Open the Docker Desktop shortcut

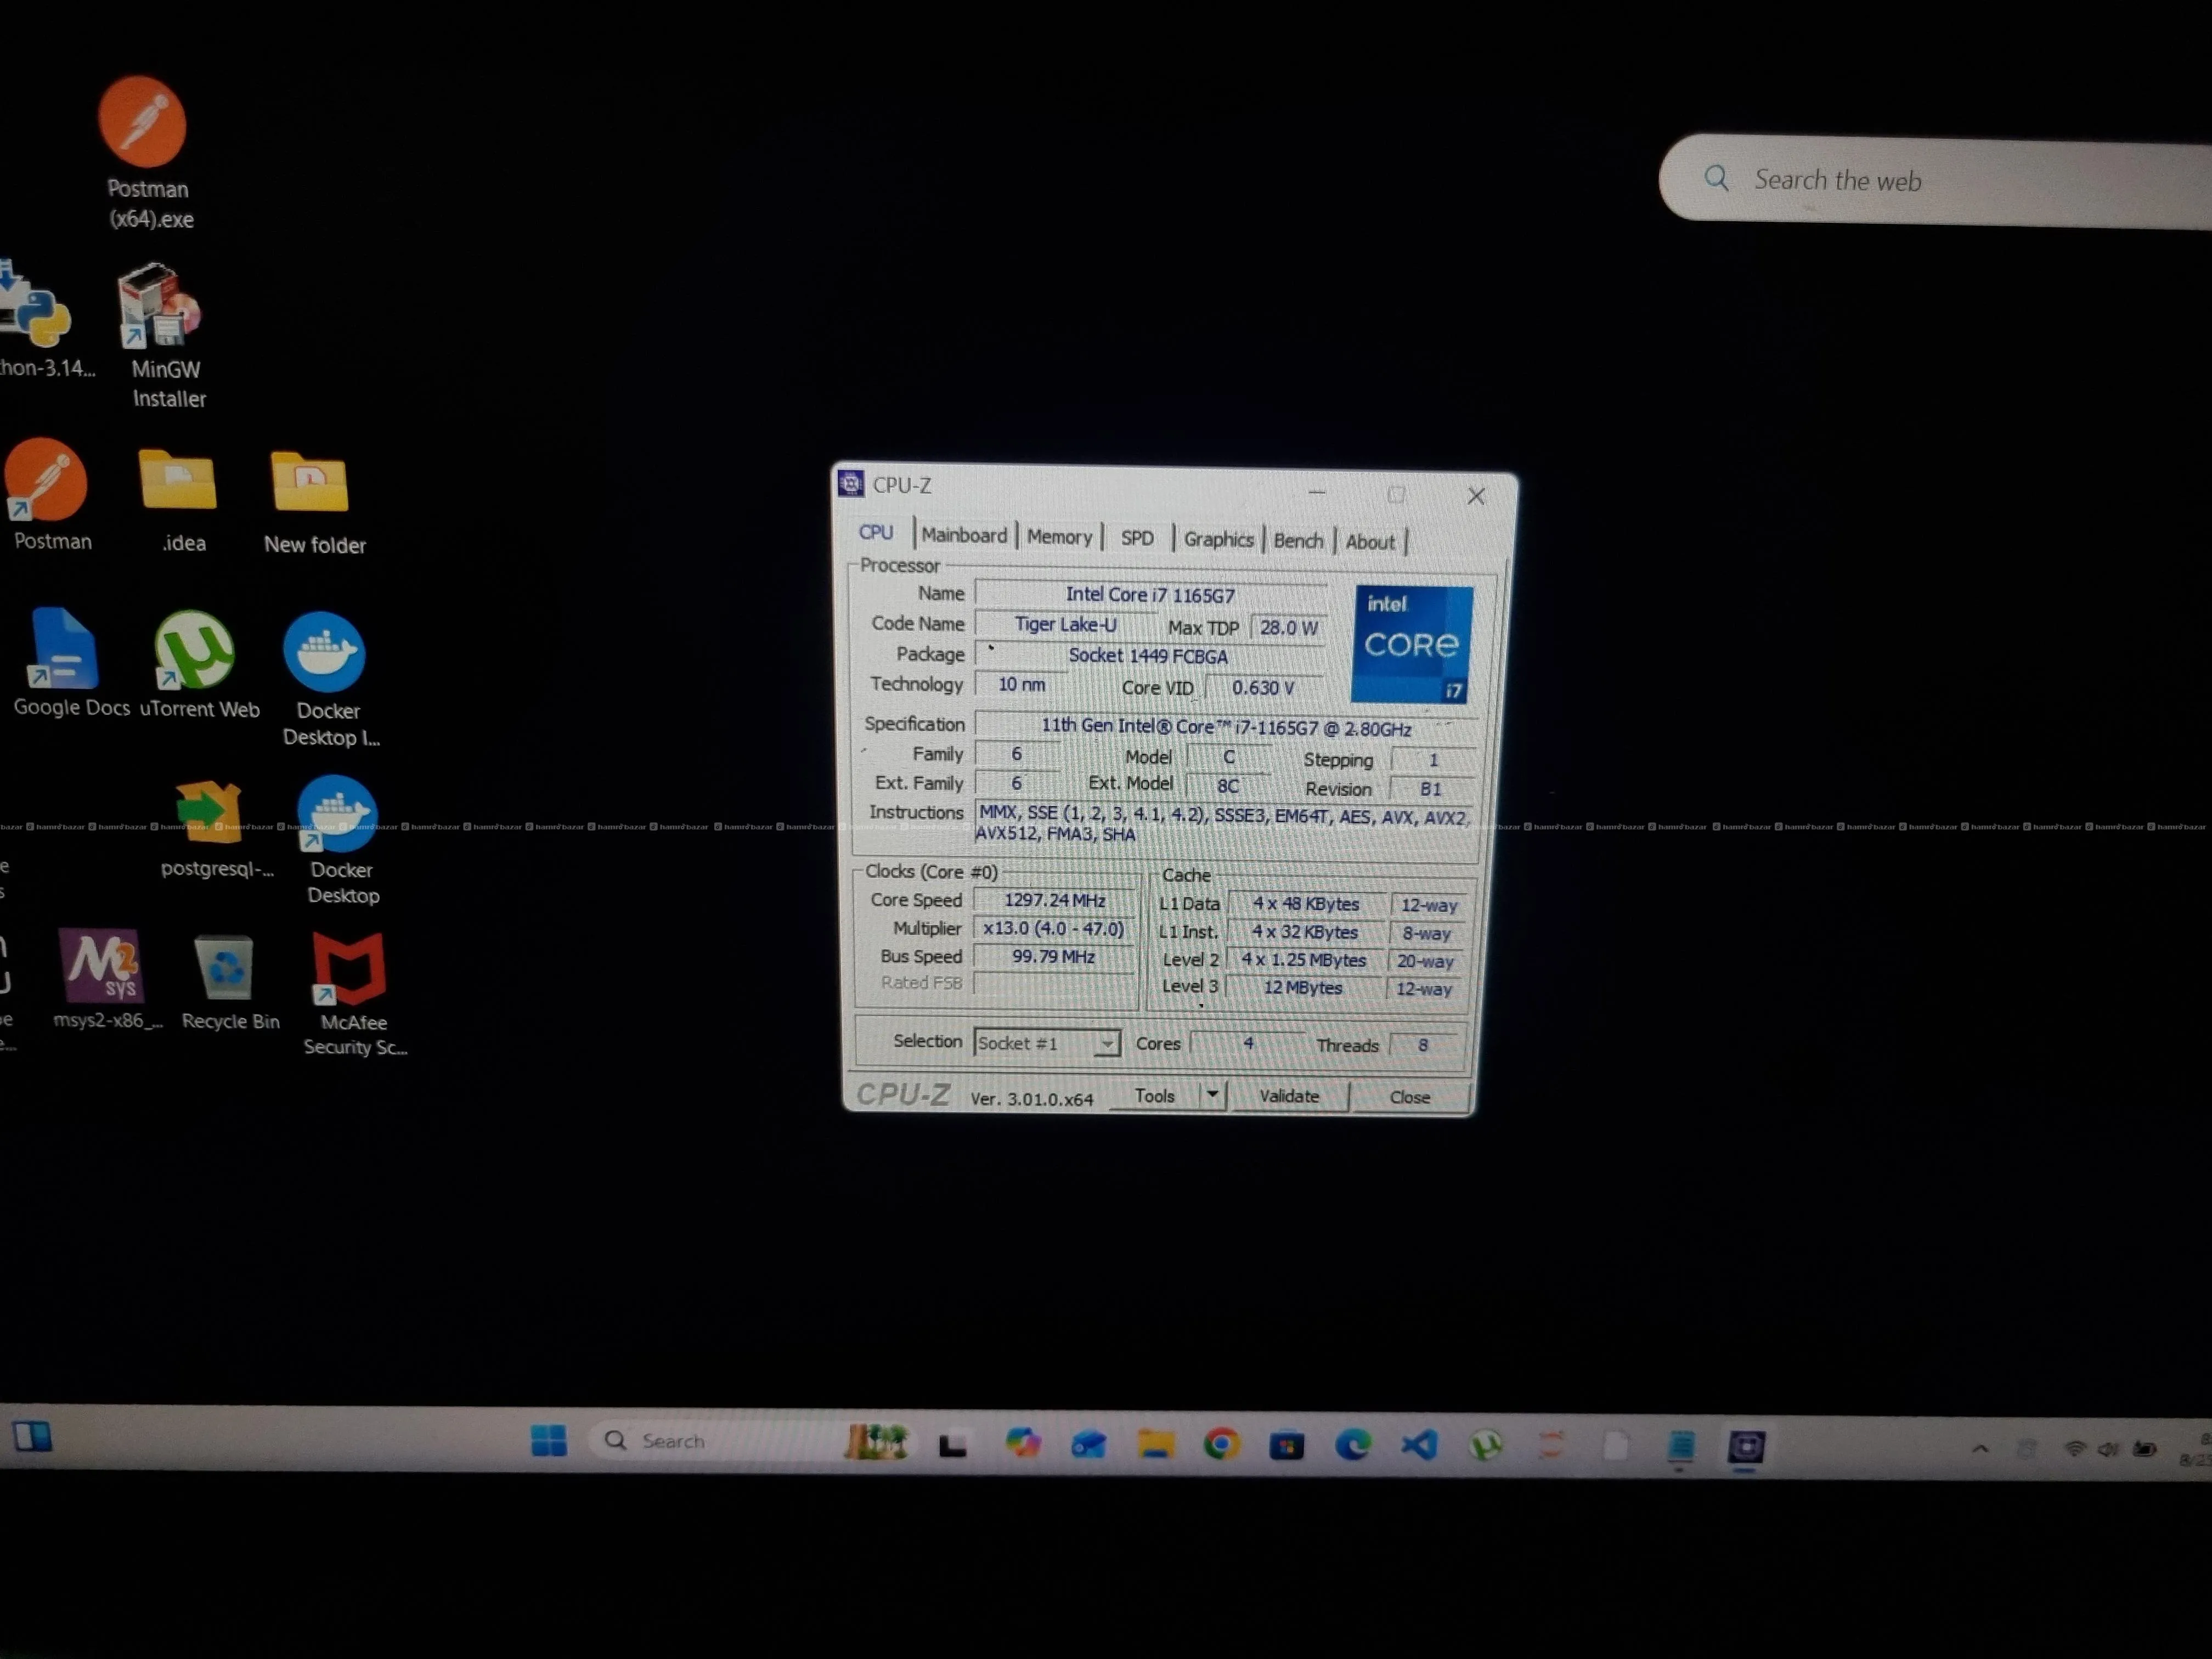[x=340, y=840]
